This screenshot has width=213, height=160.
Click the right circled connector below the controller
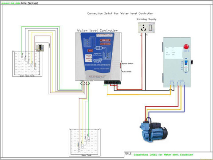point(88,84)
